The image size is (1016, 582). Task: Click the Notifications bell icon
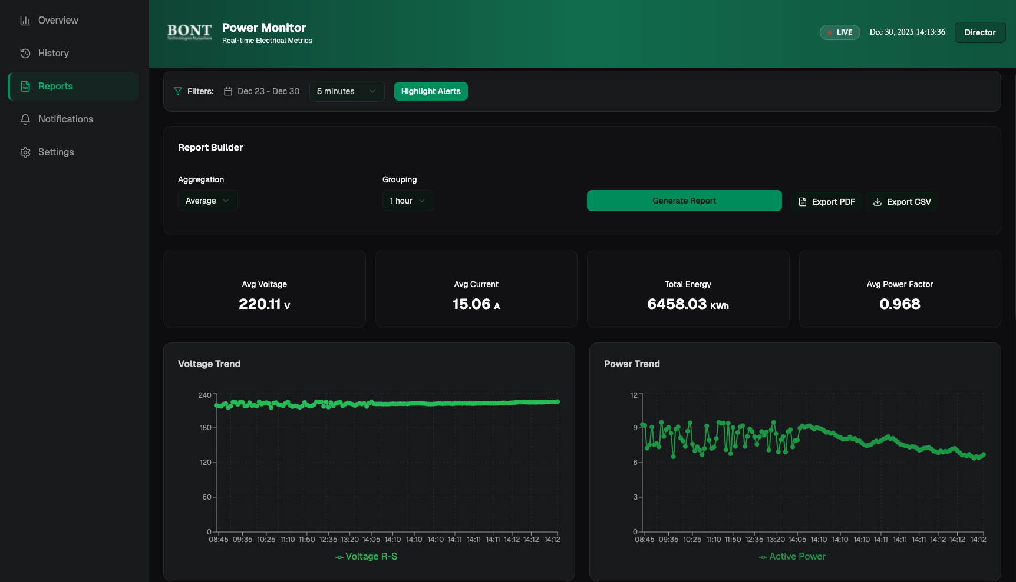[25, 119]
